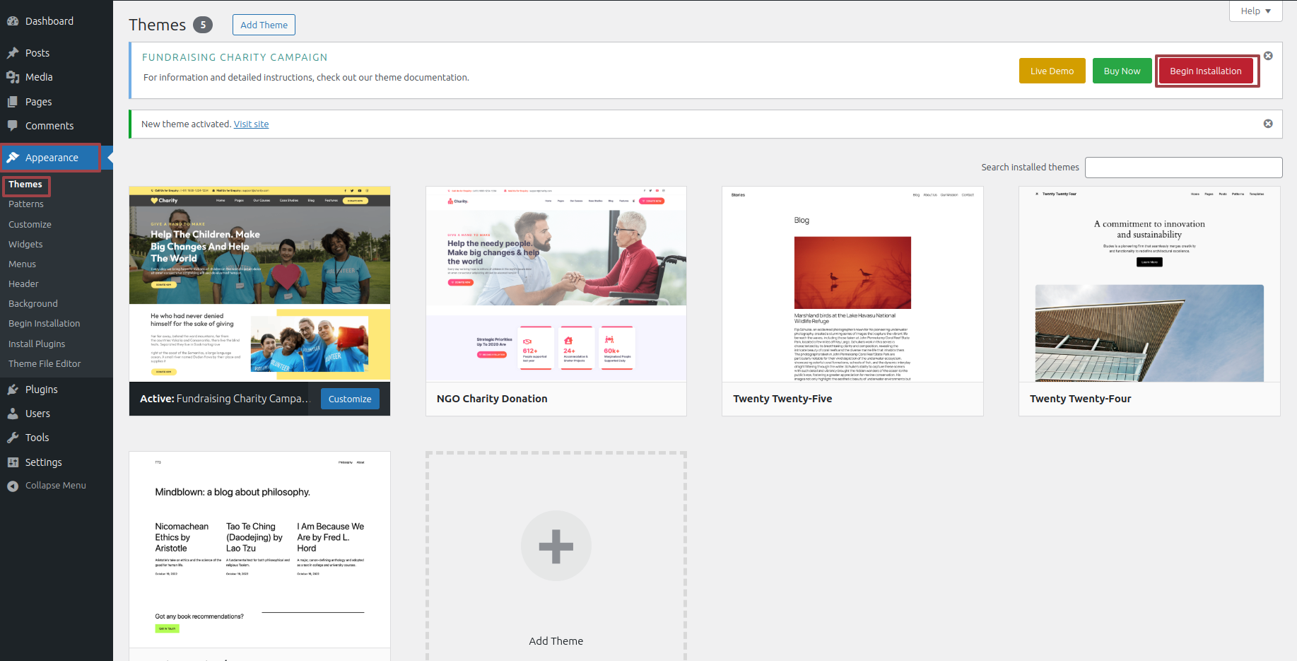Select Themes submenu item
The height and width of the screenshot is (661, 1297).
(26, 185)
